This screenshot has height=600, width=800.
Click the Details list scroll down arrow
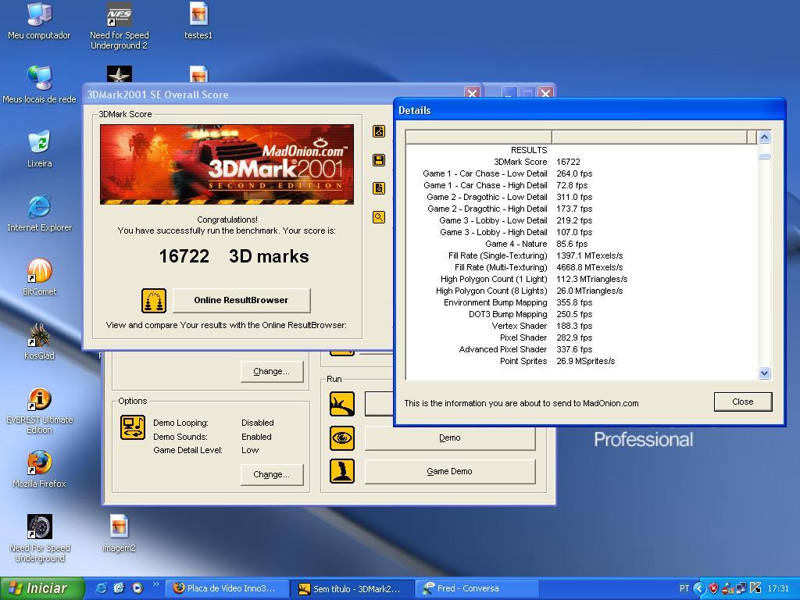[x=764, y=373]
